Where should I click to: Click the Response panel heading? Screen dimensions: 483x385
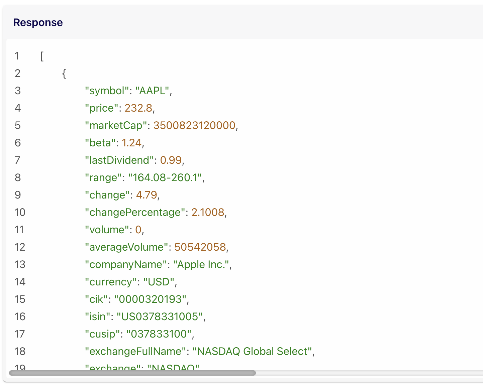point(38,22)
